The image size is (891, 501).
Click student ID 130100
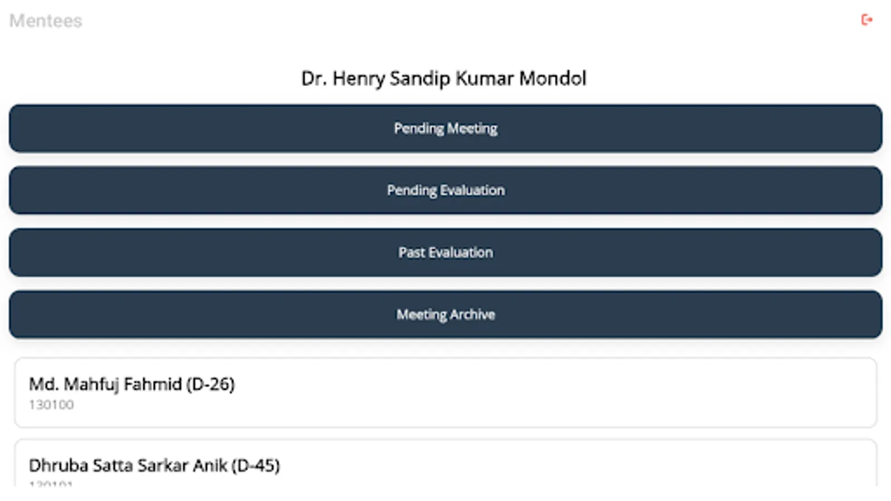point(51,405)
